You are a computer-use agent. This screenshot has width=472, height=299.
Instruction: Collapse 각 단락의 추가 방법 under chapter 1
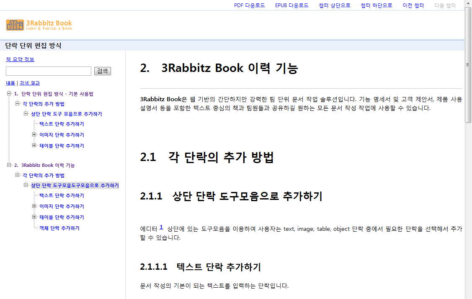pos(18,103)
